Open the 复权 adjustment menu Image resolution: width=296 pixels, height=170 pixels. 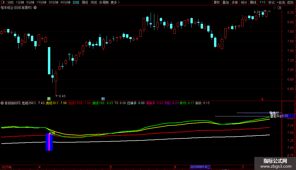(217, 2)
